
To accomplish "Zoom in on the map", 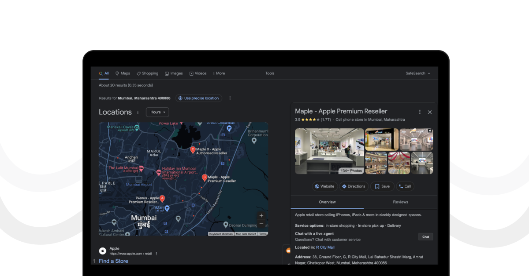I will (x=261, y=215).
